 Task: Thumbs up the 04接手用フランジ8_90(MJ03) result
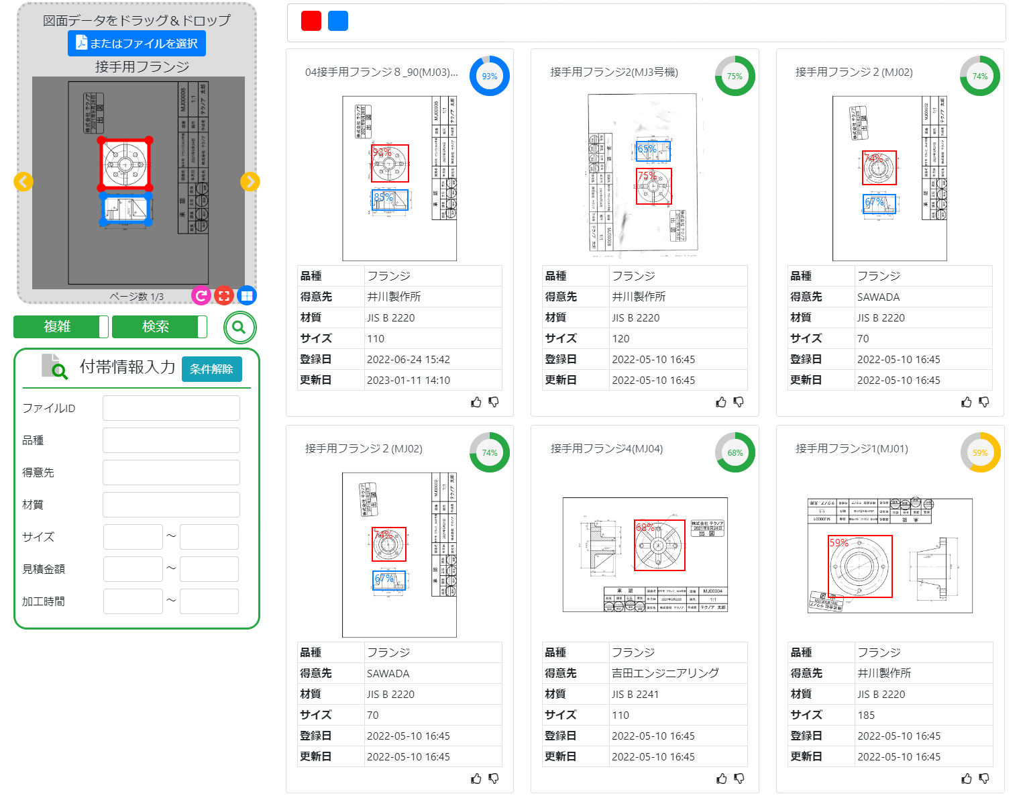[476, 402]
